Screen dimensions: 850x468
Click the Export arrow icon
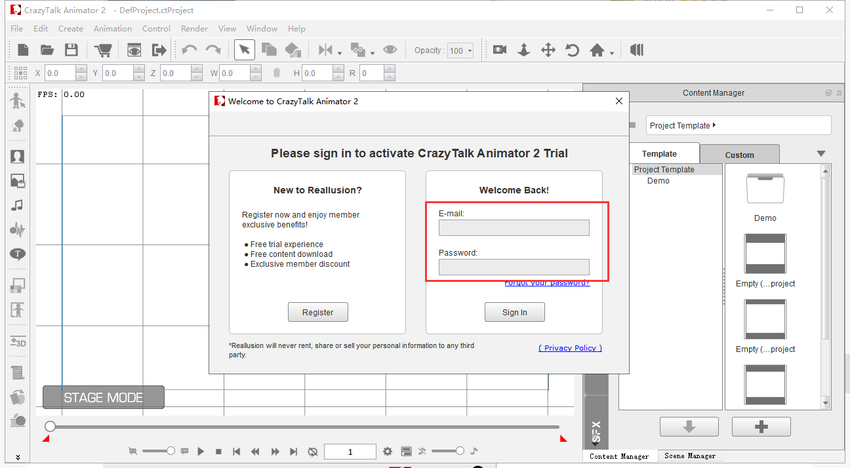coord(159,50)
